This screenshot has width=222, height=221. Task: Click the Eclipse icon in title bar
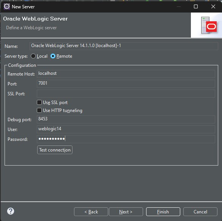(x=7, y=6)
